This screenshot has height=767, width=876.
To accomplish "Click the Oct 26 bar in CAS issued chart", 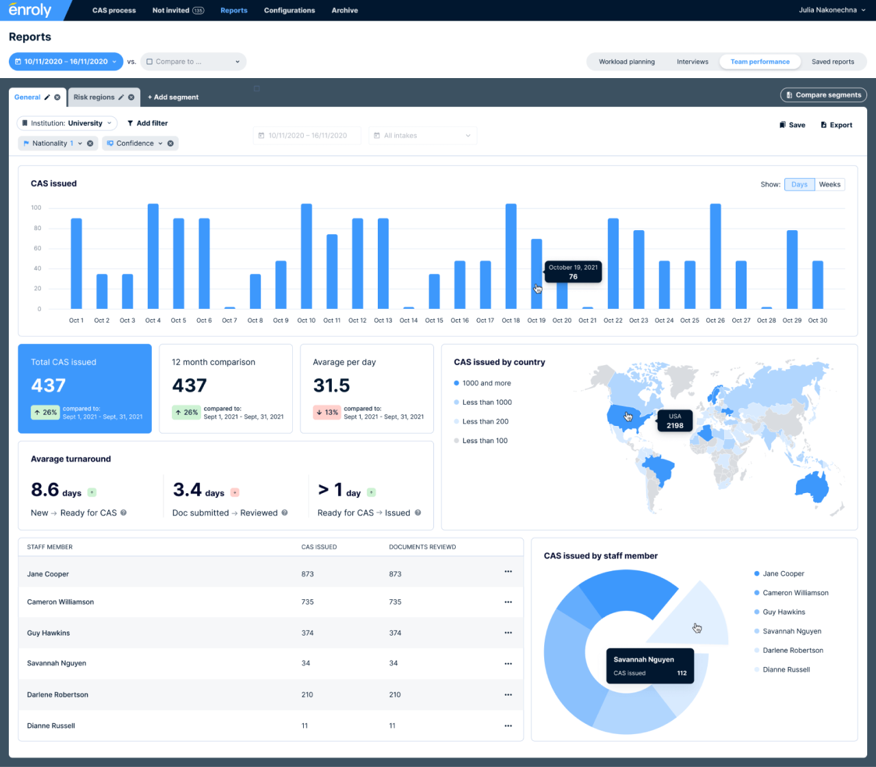I will pyautogui.click(x=715, y=256).
